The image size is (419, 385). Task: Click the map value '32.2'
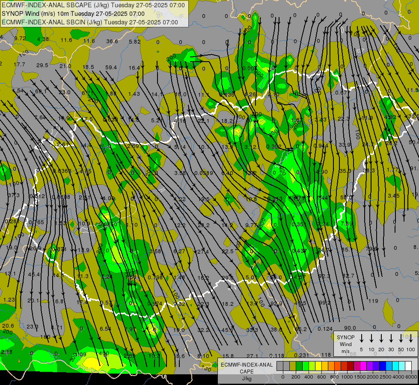(x=203, y=330)
